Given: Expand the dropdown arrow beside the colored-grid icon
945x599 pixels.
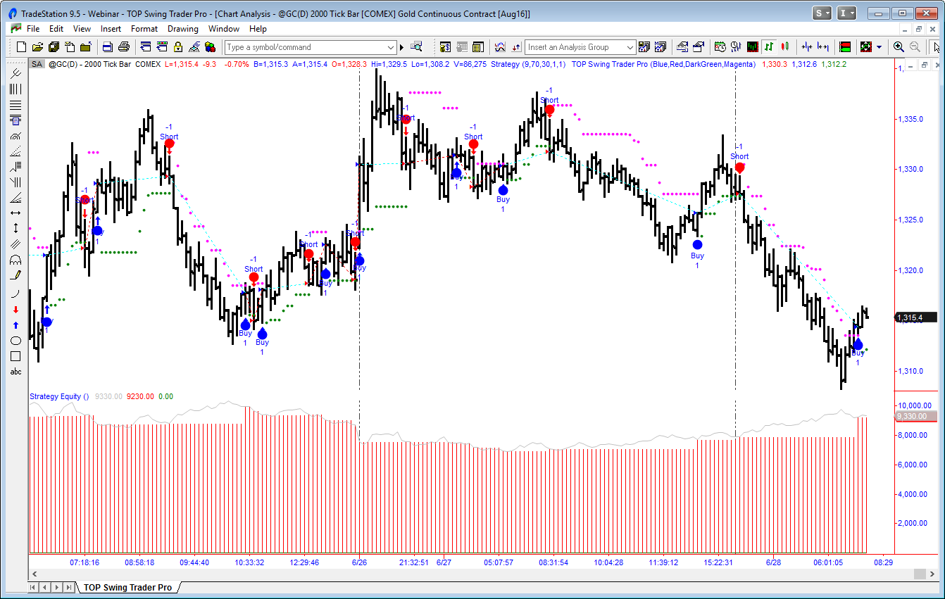Looking at the screenshot, I should (880, 47).
